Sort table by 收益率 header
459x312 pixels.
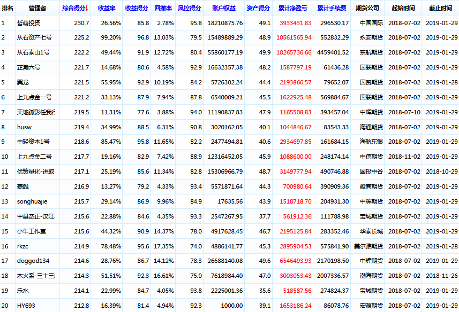click(x=109, y=9)
